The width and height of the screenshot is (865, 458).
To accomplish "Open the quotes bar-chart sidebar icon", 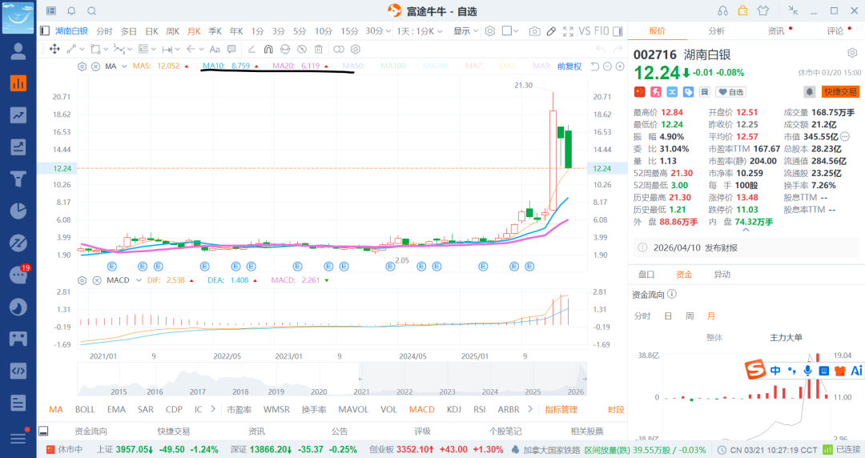I will coord(18,83).
